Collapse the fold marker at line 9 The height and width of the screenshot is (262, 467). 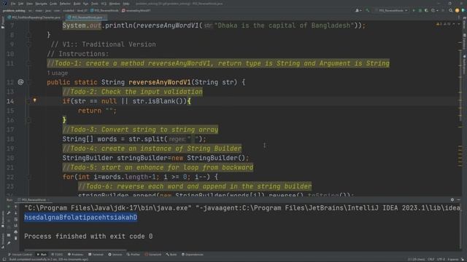(28, 44)
